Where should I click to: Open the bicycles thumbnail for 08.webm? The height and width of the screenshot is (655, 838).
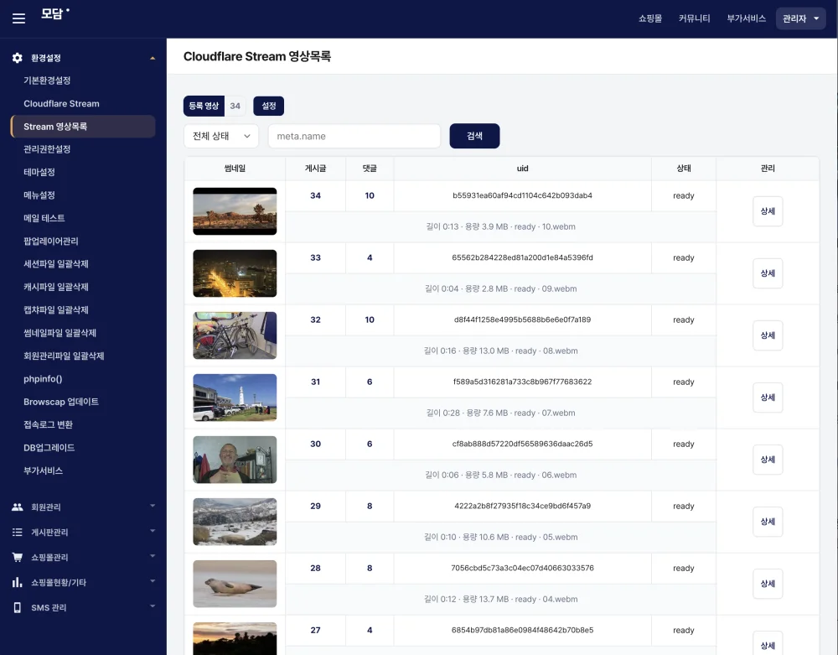click(x=235, y=335)
